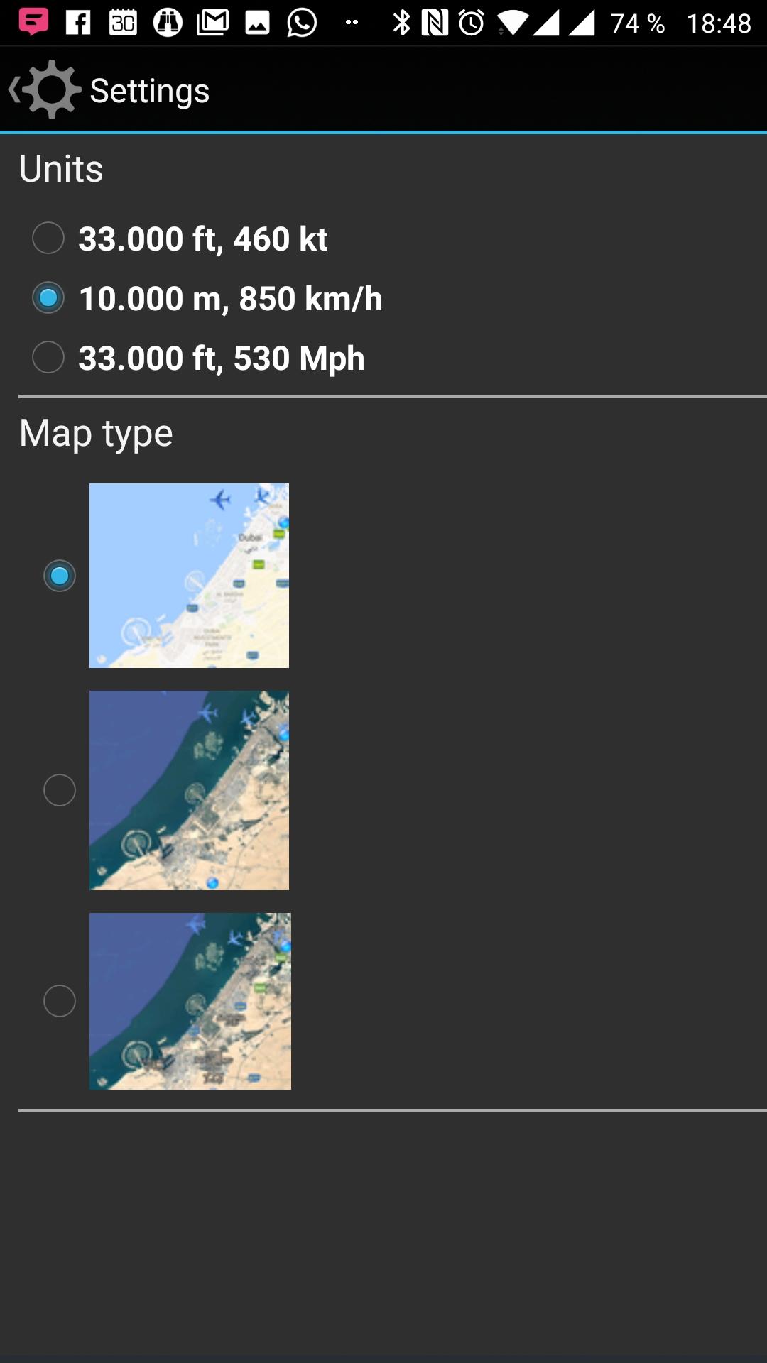Tap the hybrid satellite thumbnail with labels
The height and width of the screenshot is (1363, 767).
pyautogui.click(x=190, y=1001)
